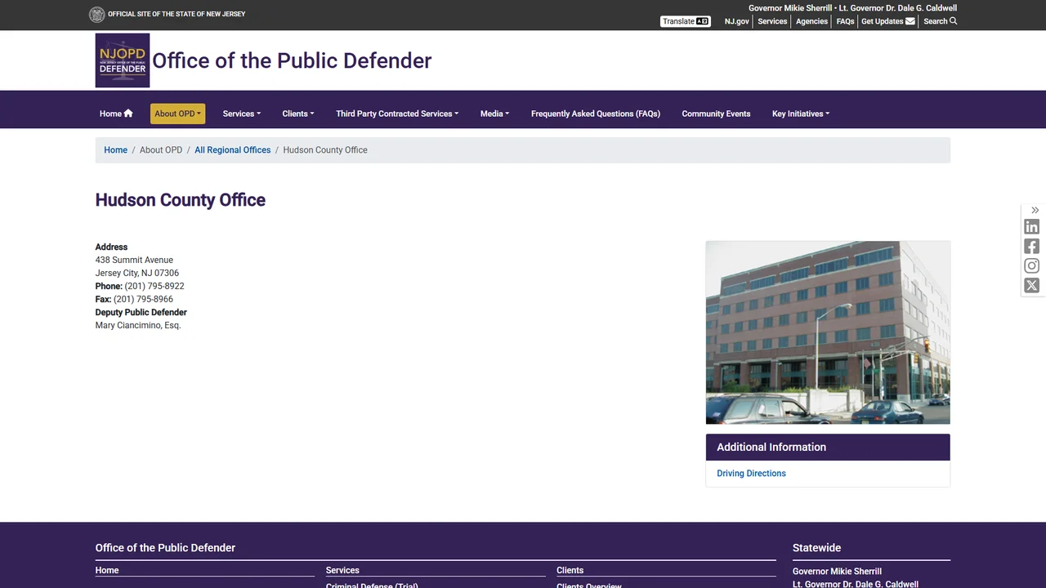Click All Regional Offices breadcrumb

232,150
